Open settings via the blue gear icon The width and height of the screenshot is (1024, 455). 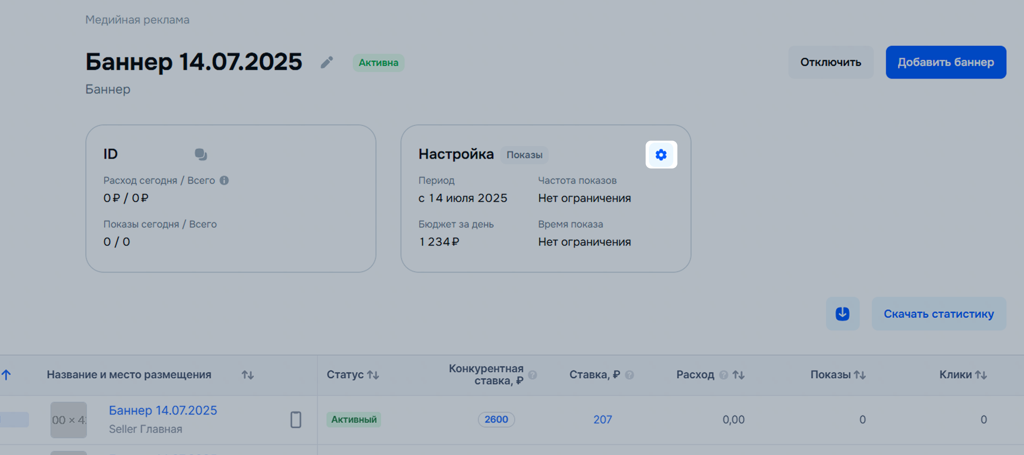661,154
